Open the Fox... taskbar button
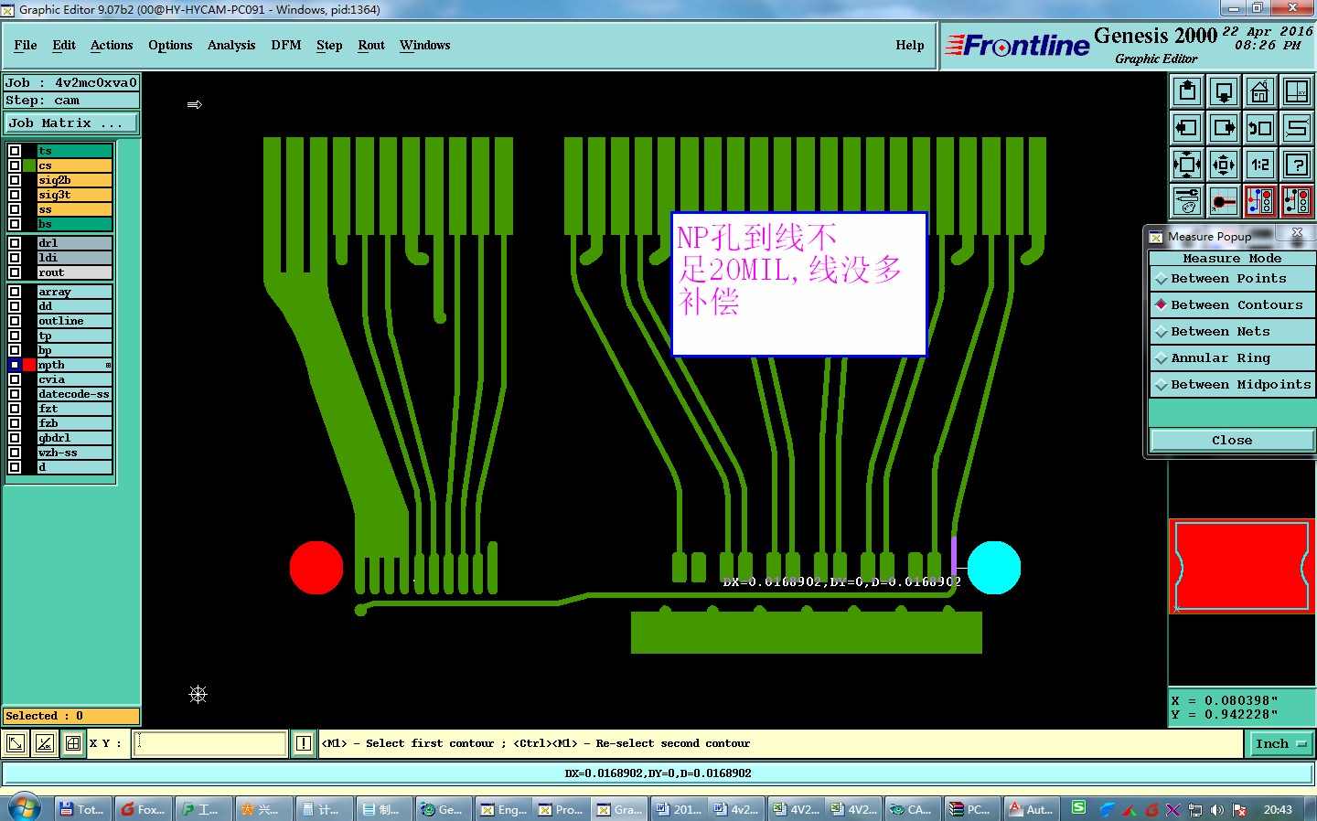The width and height of the screenshot is (1317, 821). coord(143,809)
